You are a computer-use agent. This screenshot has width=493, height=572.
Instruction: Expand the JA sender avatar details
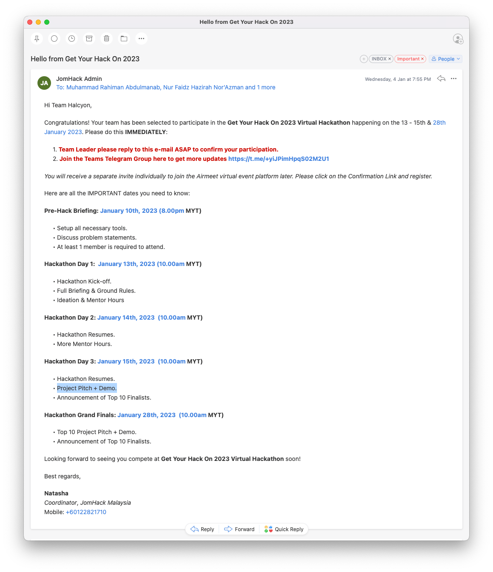44,83
